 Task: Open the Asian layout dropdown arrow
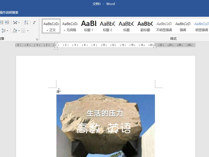(x=19, y=23)
